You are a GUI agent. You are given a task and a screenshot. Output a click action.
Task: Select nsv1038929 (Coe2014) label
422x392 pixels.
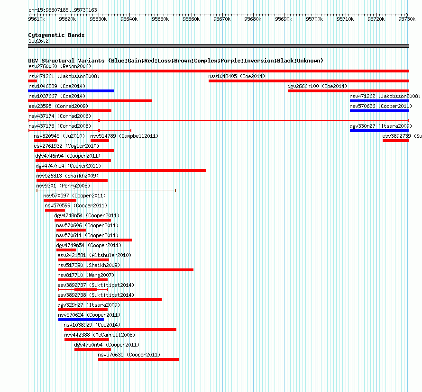[x=92, y=325]
